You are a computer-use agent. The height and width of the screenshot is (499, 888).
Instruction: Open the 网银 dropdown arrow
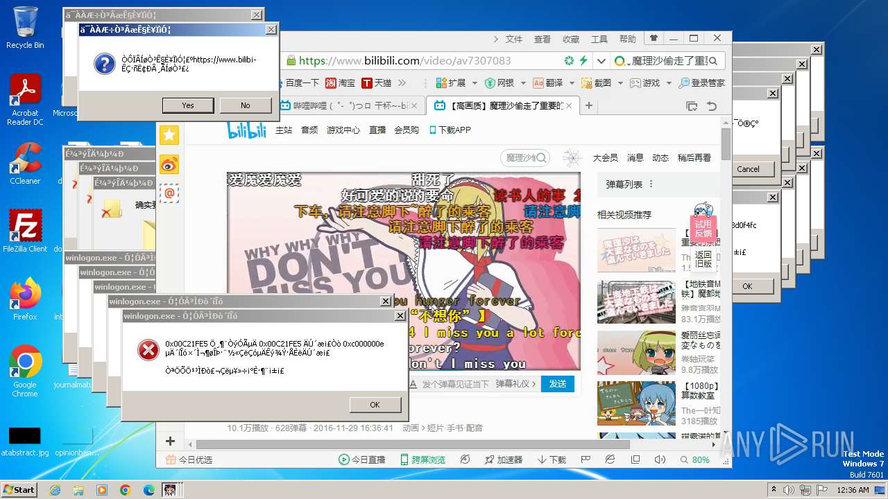(522, 83)
